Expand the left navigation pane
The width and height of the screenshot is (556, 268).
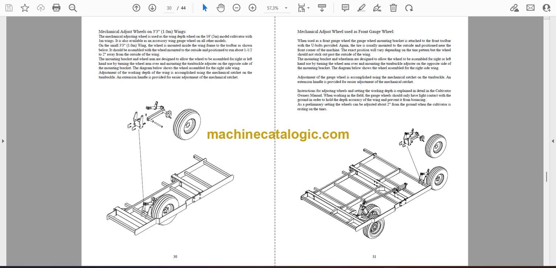(3, 141)
